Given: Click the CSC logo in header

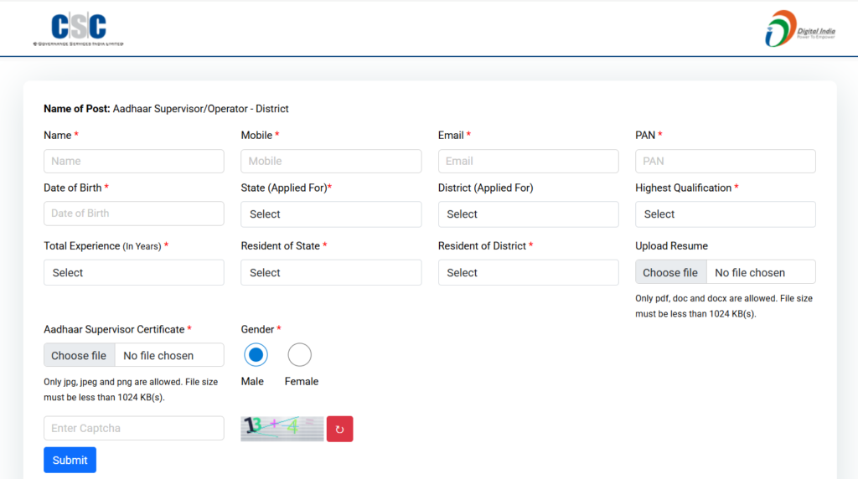Looking at the screenshot, I should 78,29.
